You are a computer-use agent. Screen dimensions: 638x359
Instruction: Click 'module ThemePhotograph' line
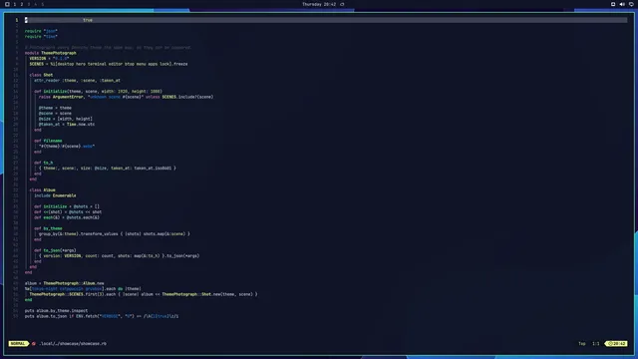pos(51,53)
